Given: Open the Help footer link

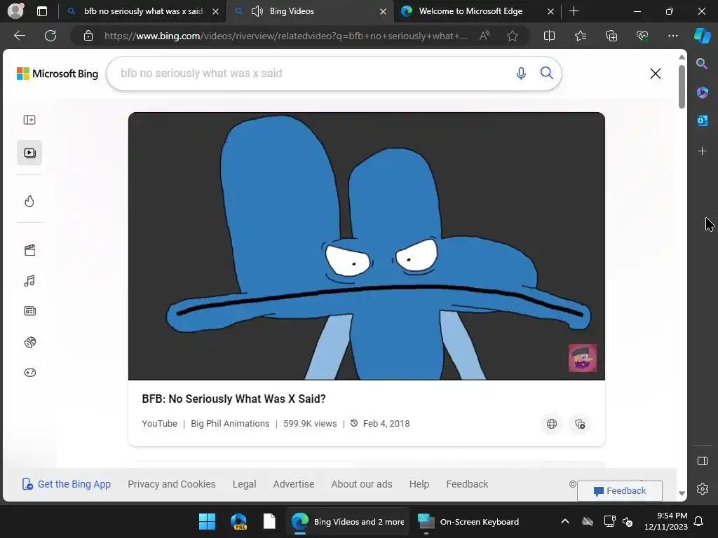Looking at the screenshot, I should click(419, 484).
